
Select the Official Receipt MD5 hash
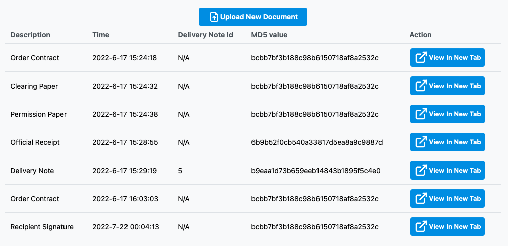point(317,142)
